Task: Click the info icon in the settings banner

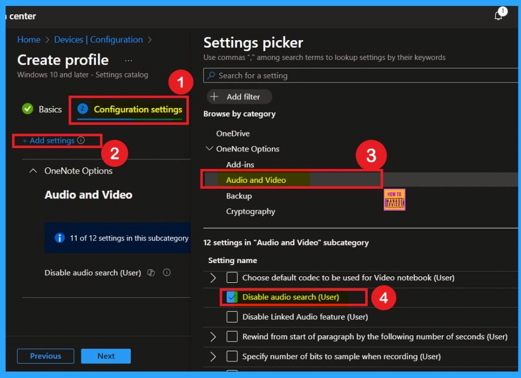Action: coord(59,238)
